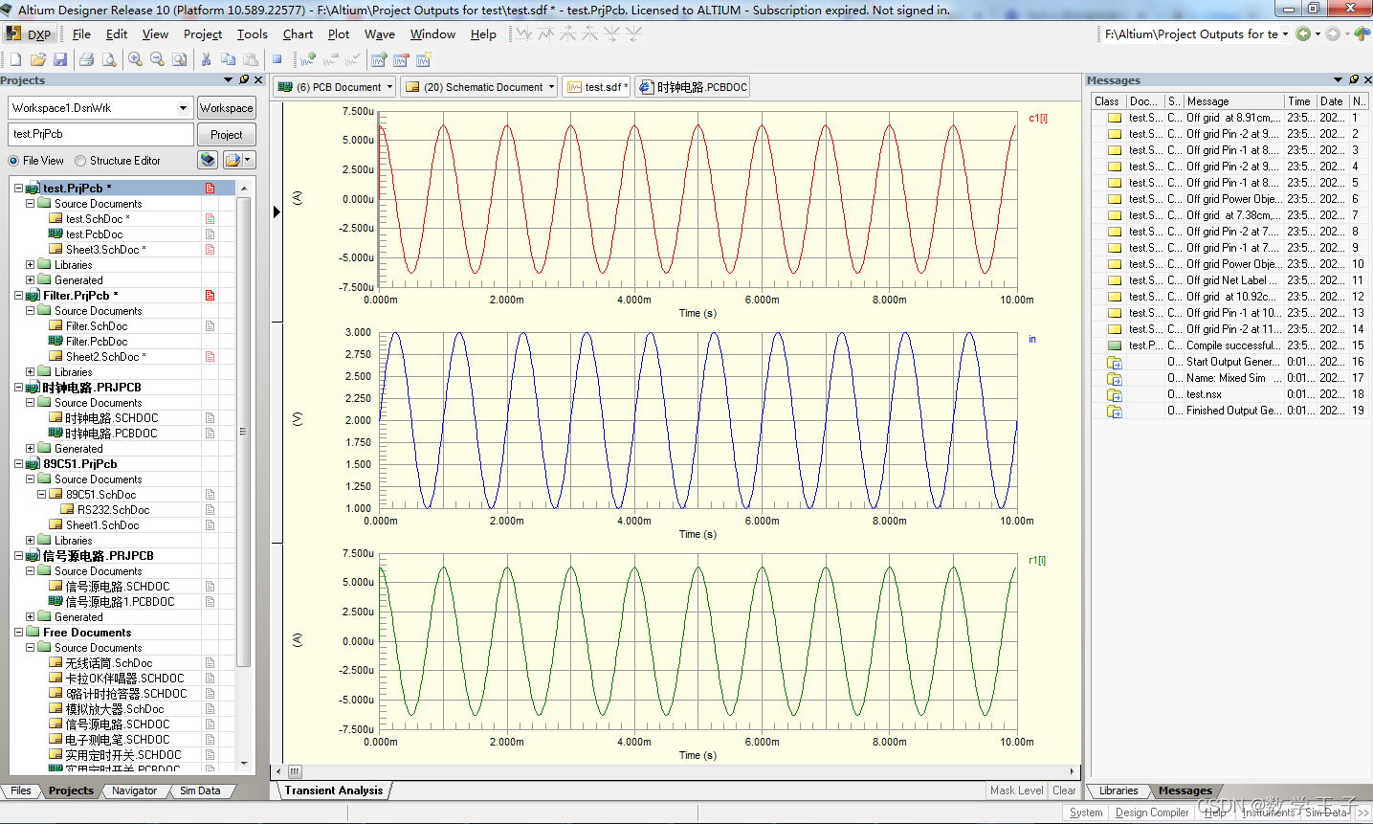Select the File View radio button
1373x824 pixels.
[x=13, y=161]
